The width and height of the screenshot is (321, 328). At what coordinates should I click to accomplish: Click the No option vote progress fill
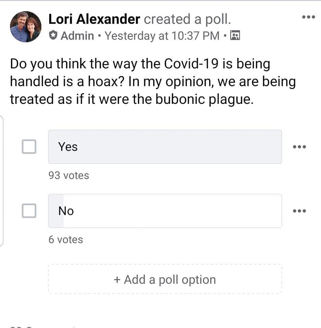point(56,211)
